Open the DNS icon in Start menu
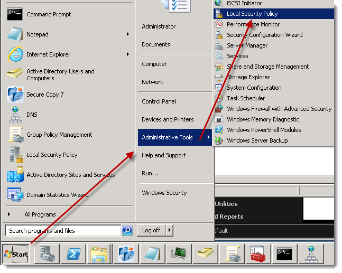The width and height of the screenshot is (342, 273). click(15, 115)
